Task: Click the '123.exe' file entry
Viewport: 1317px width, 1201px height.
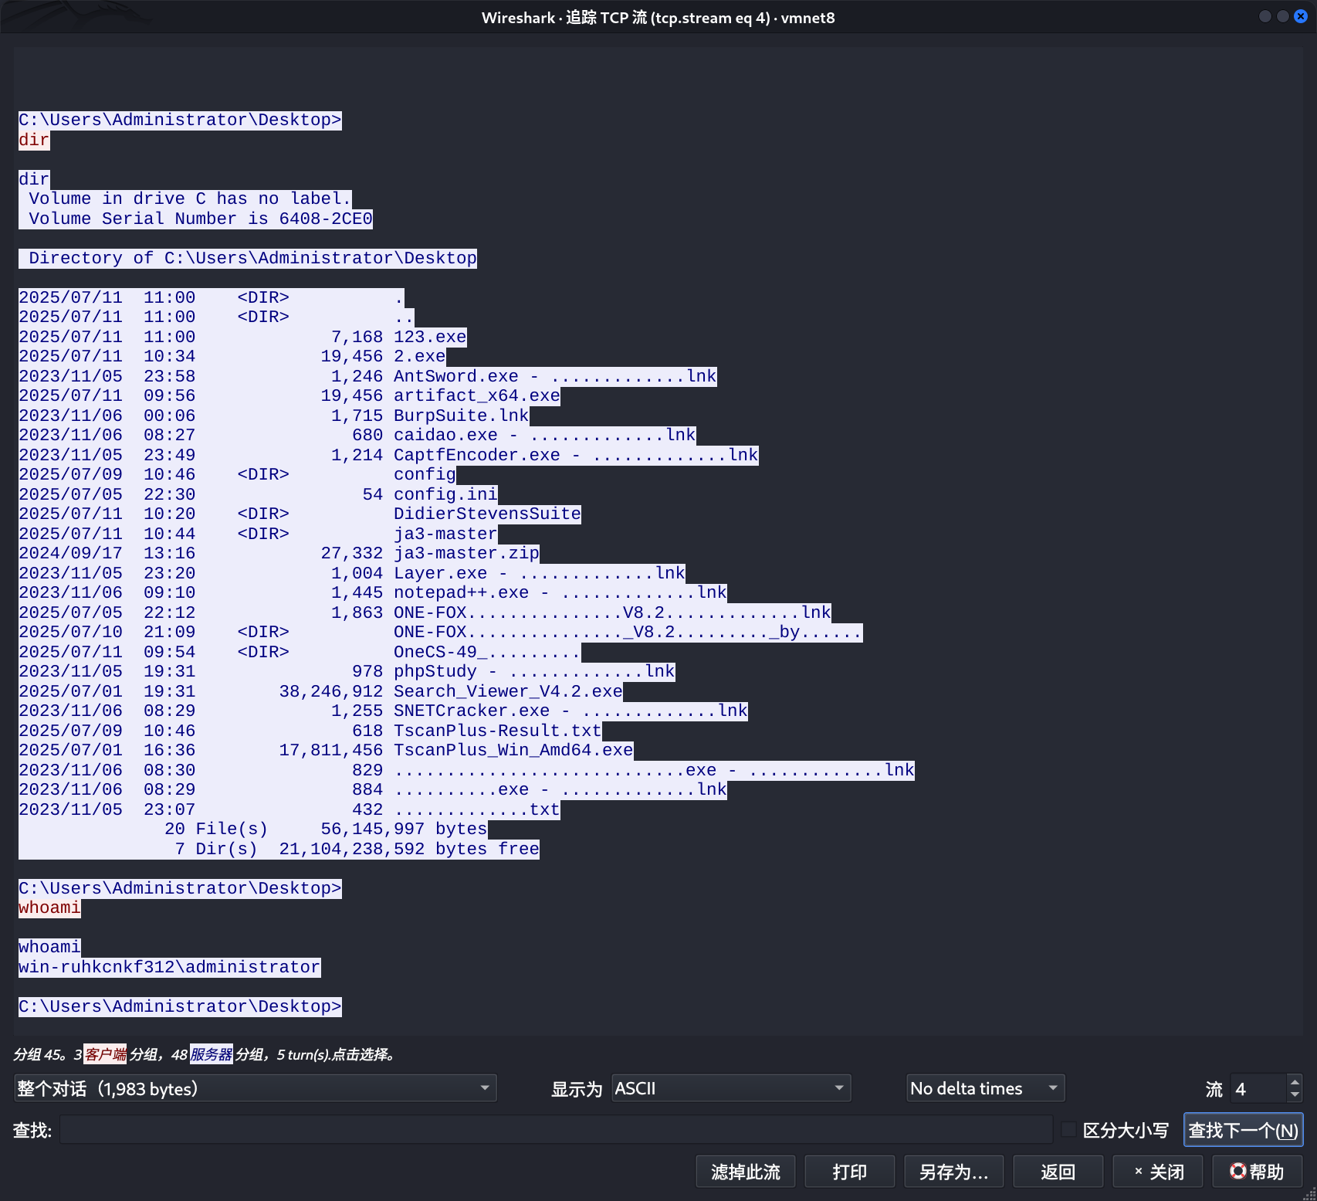Action: (x=430, y=337)
